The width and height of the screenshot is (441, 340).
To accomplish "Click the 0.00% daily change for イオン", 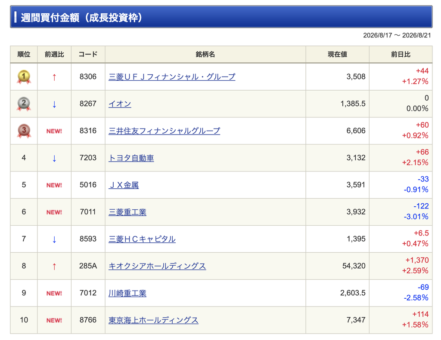I will point(417,109).
